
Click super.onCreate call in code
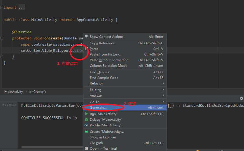pyautogui.click(x=36, y=44)
